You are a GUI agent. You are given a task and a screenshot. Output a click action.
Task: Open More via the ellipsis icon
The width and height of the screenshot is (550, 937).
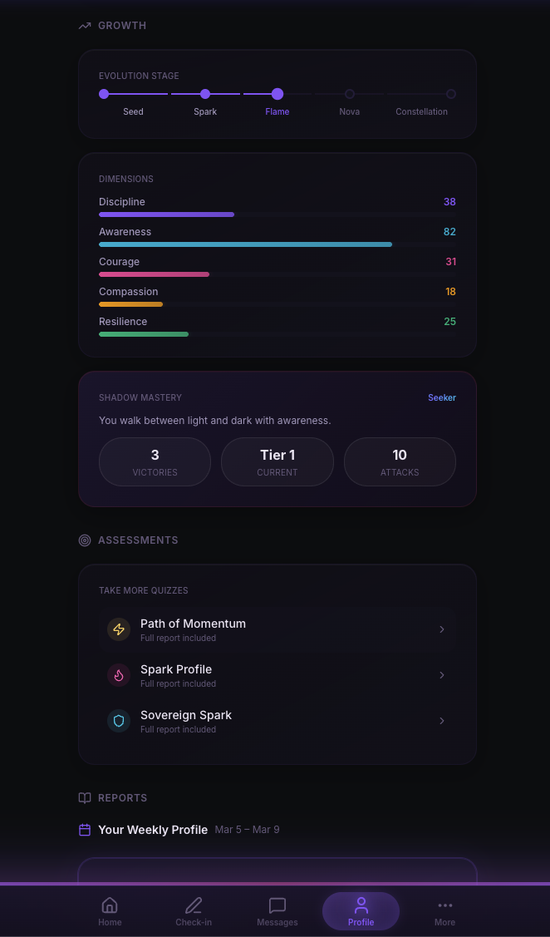tap(444, 905)
